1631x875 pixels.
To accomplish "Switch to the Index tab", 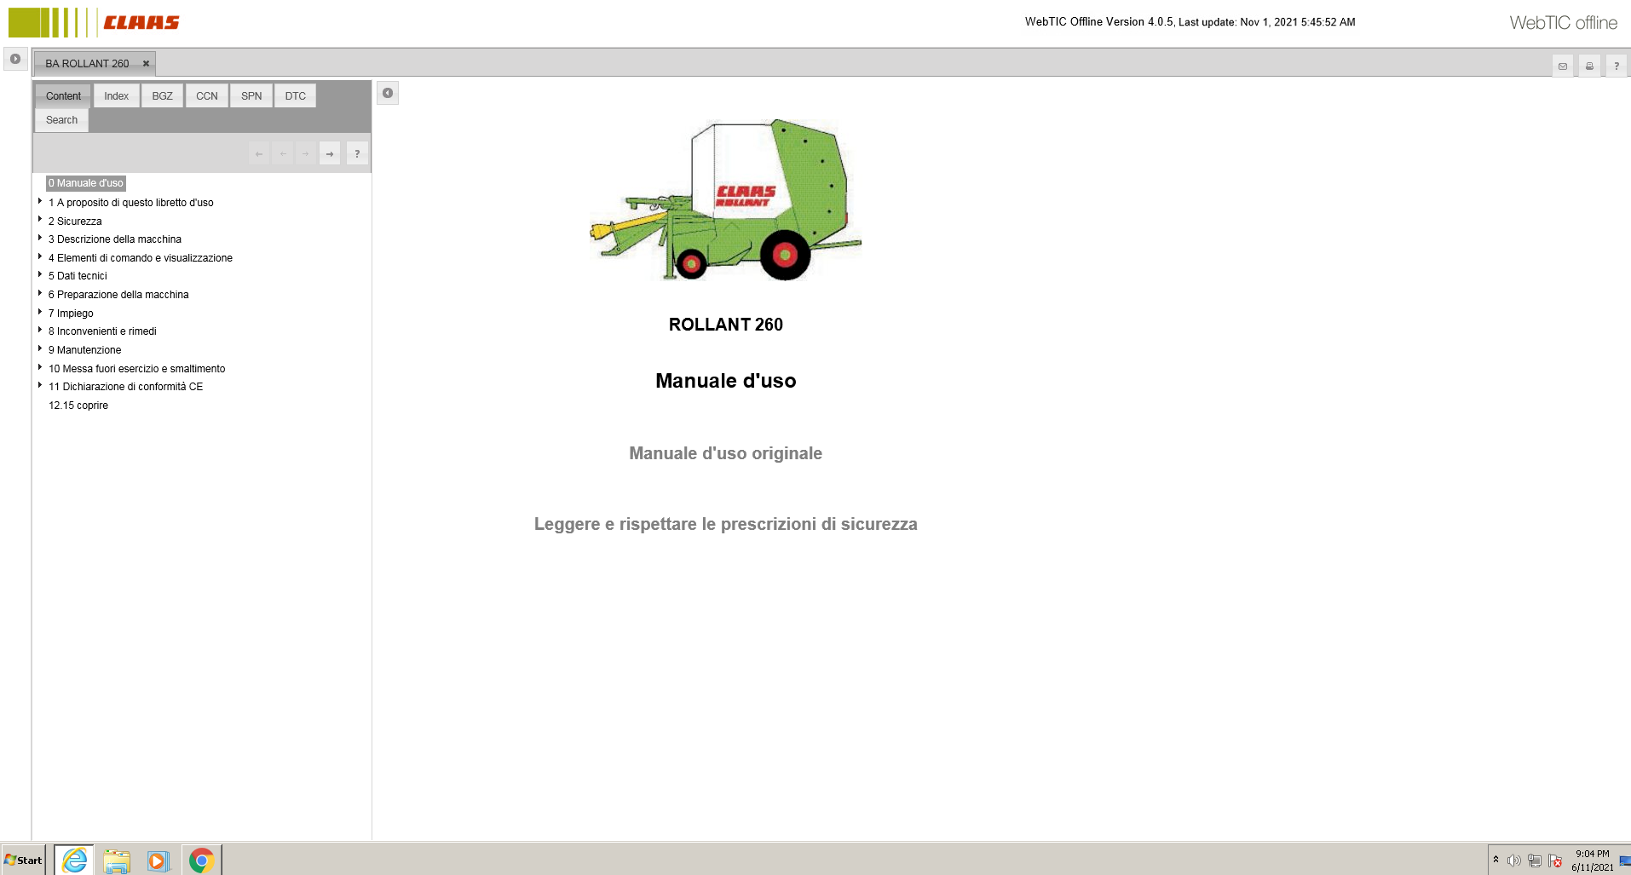I will click(x=116, y=96).
